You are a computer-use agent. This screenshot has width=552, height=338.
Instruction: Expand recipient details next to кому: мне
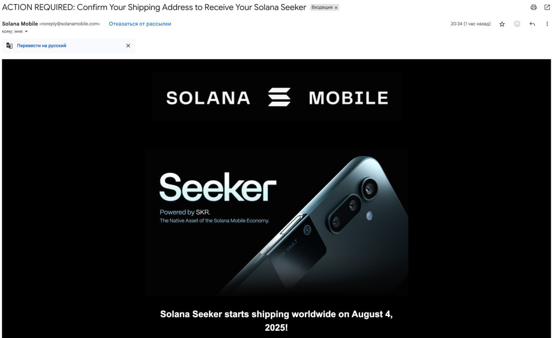coord(26,31)
